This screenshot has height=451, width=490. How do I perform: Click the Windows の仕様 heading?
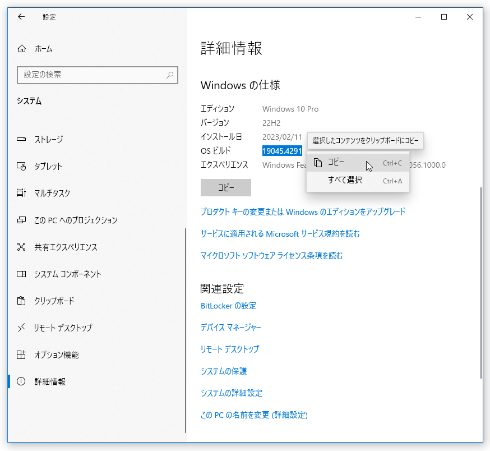point(241,85)
